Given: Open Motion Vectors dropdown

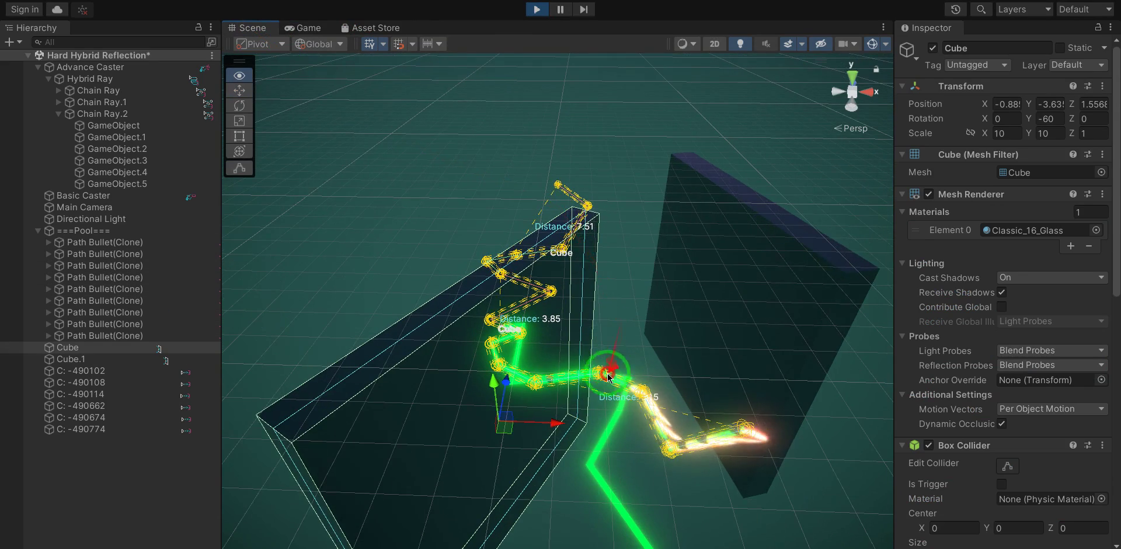Looking at the screenshot, I should pyautogui.click(x=1052, y=409).
